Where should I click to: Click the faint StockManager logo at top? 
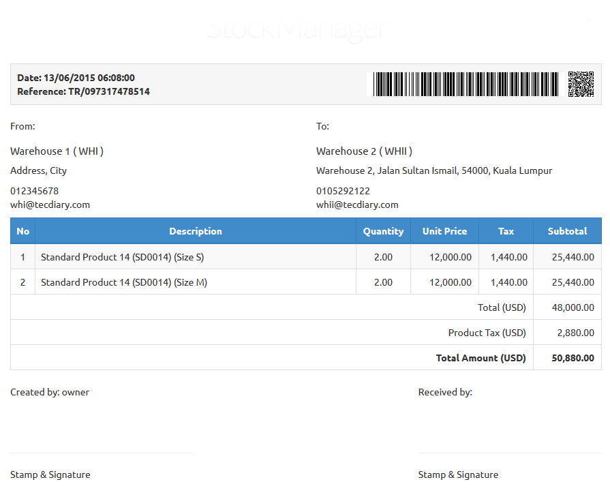[x=296, y=29]
